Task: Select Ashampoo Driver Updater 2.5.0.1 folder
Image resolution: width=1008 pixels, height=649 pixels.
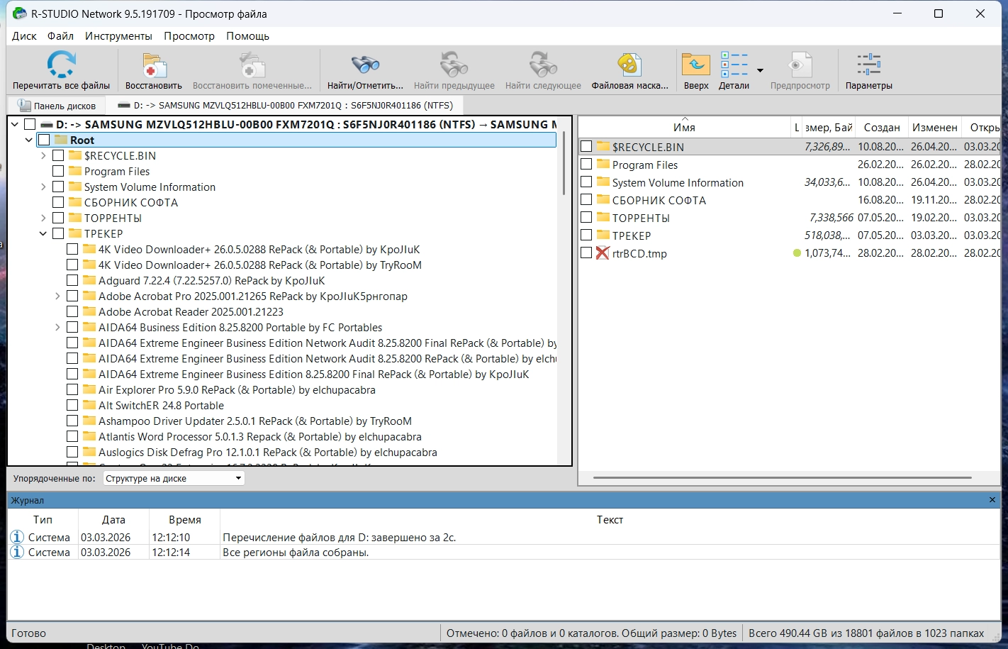Action: pos(254,421)
